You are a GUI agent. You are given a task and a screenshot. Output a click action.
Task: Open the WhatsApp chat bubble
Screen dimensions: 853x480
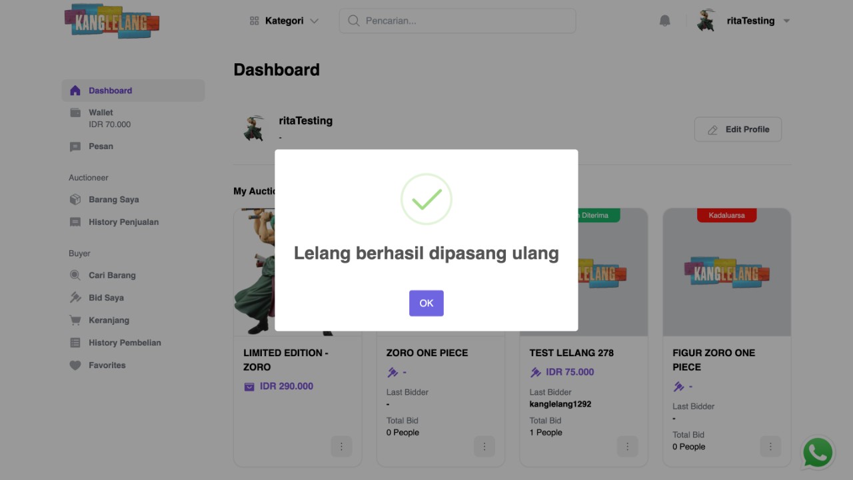[x=818, y=453]
